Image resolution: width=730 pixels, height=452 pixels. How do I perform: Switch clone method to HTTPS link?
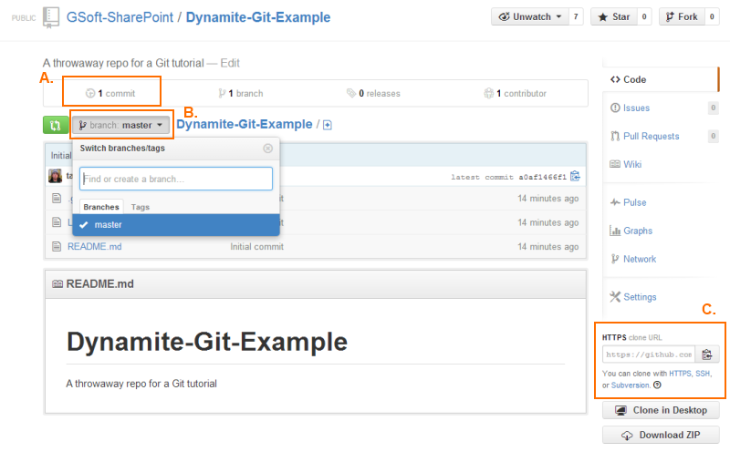coord(680,374)
